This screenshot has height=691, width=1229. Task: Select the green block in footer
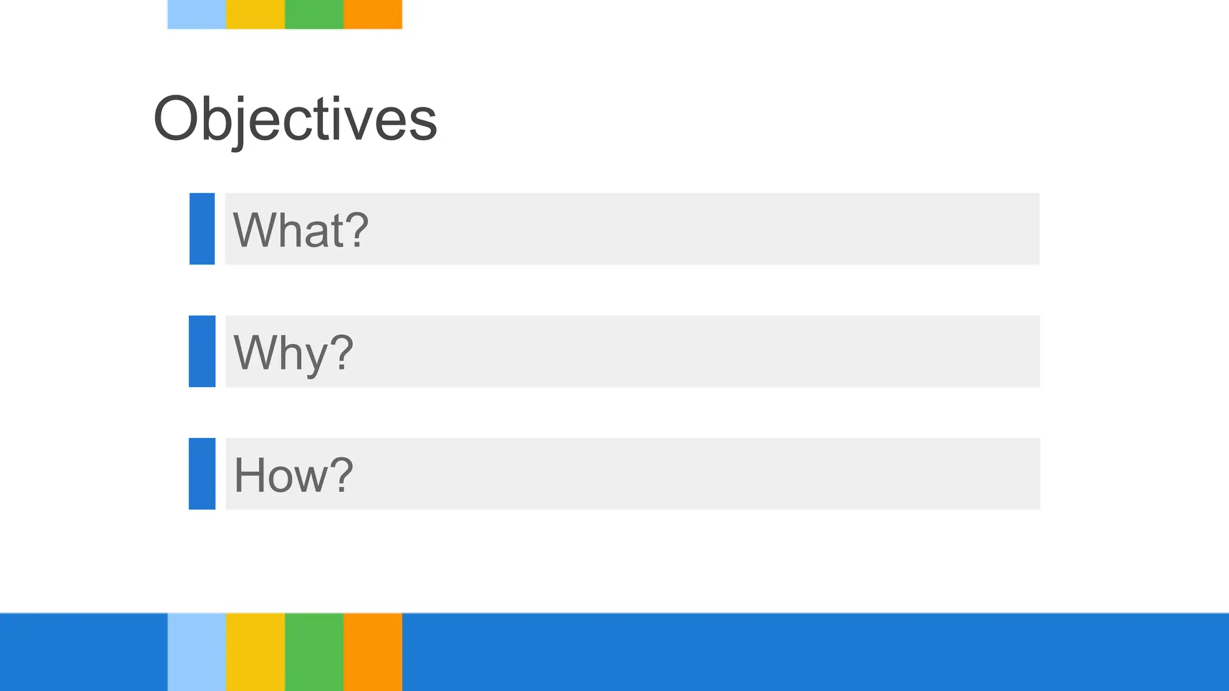point(314,652)
